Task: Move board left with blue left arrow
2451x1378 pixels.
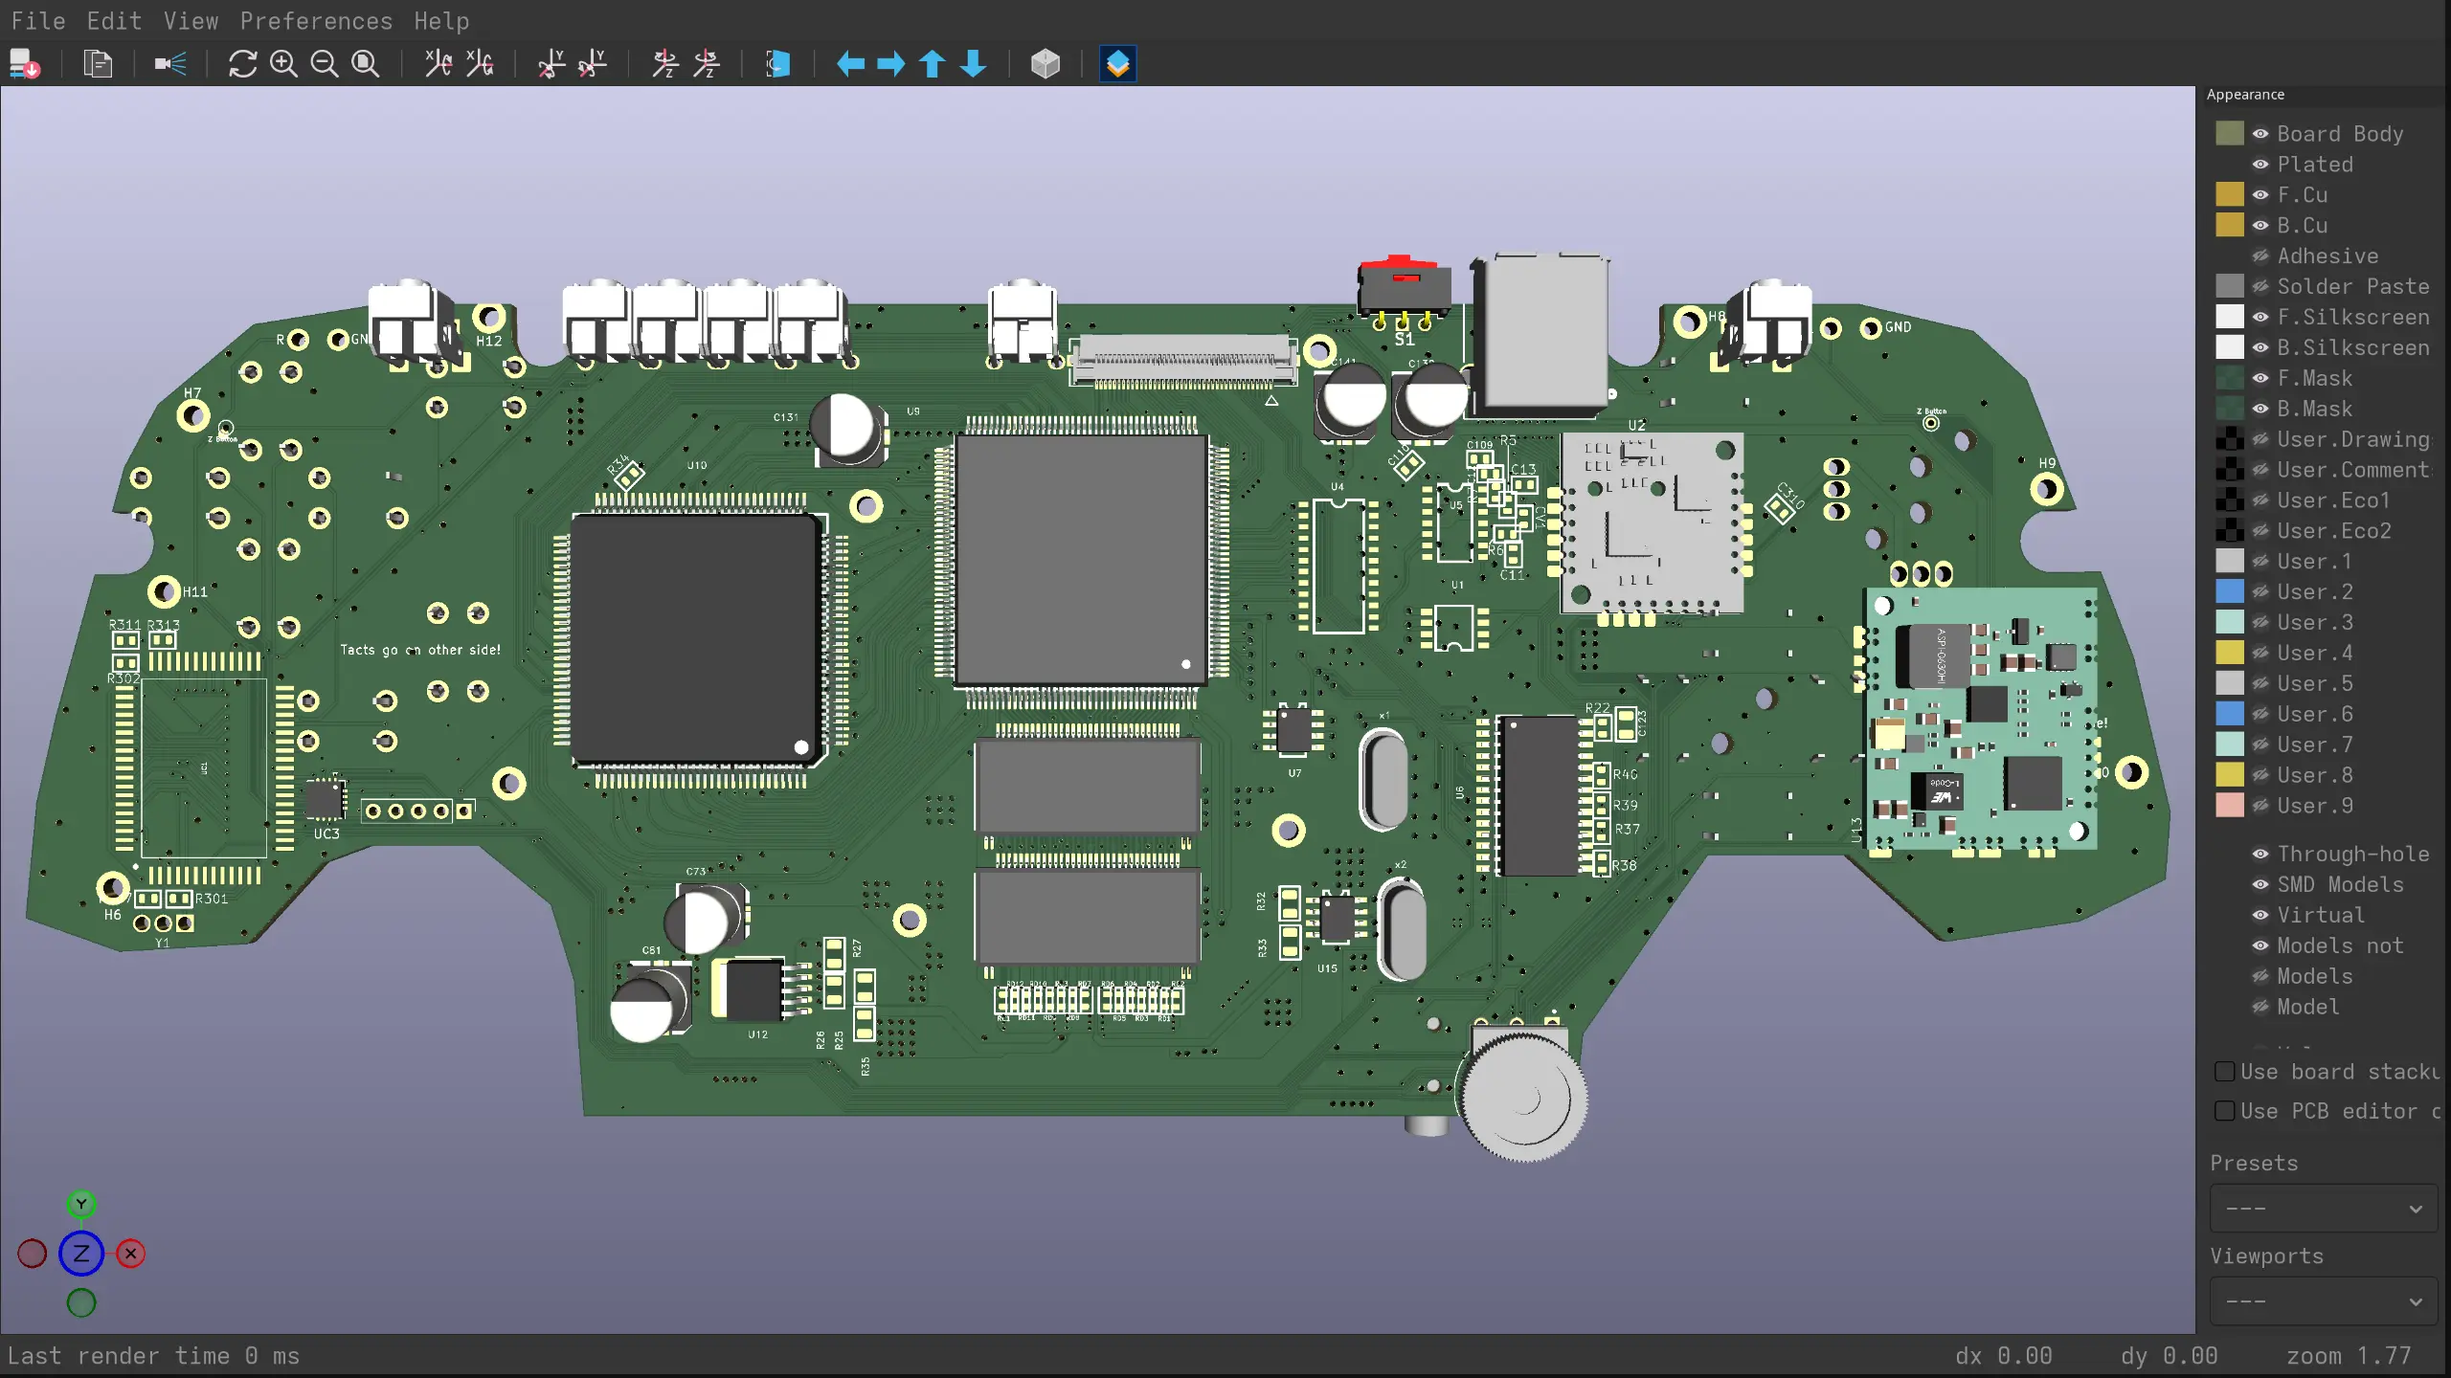Action: pos(850,64)
